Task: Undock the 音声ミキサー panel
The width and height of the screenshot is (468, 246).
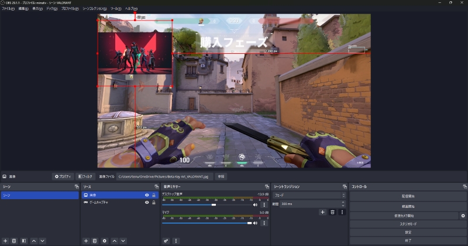Action: point(267,186)
